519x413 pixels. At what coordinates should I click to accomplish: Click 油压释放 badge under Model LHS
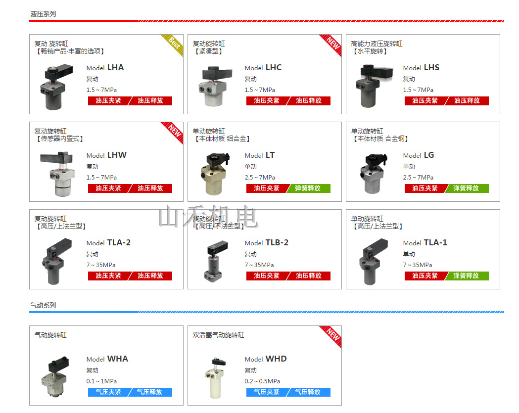pos(467,100)
